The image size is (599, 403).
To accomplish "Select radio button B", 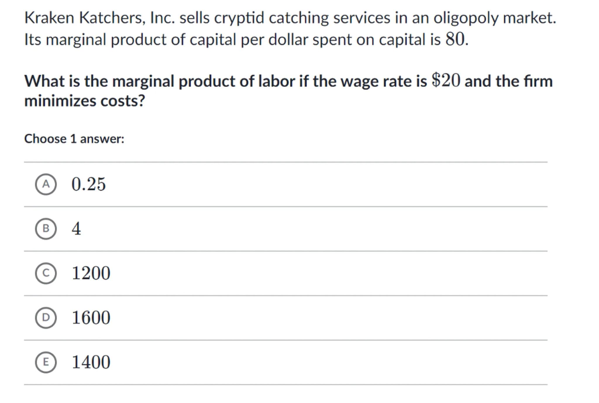I will (46, 229).
